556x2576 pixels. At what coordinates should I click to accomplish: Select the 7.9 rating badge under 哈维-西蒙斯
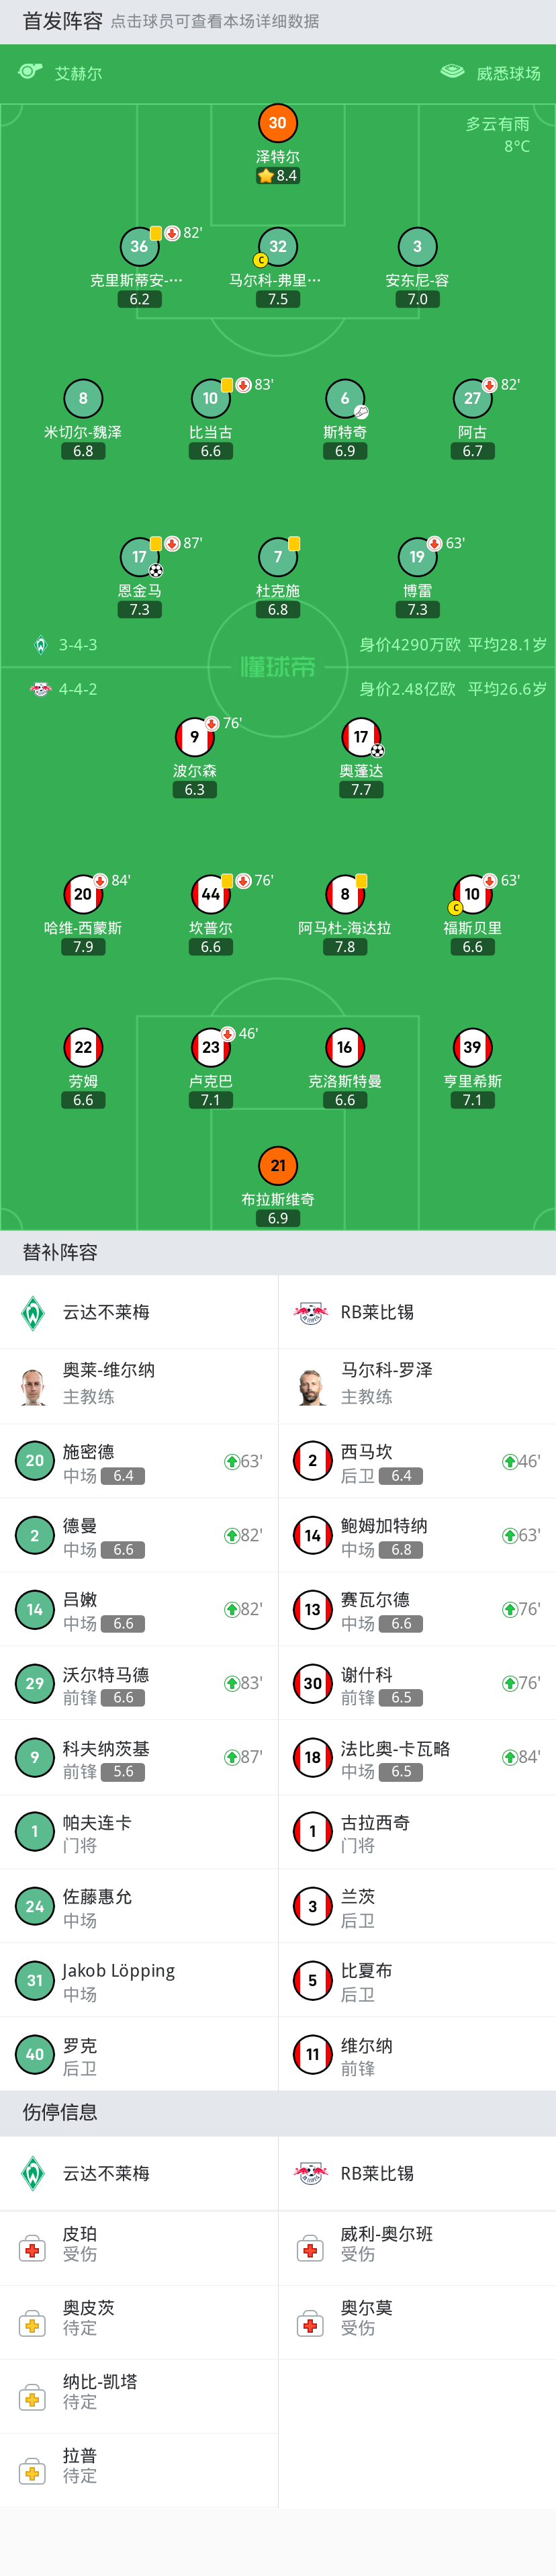(83, 947)
